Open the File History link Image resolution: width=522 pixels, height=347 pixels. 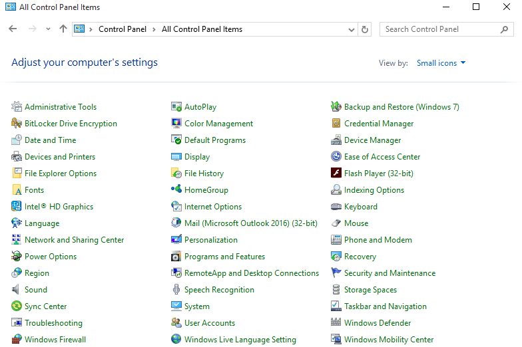(x=204, y=173)
